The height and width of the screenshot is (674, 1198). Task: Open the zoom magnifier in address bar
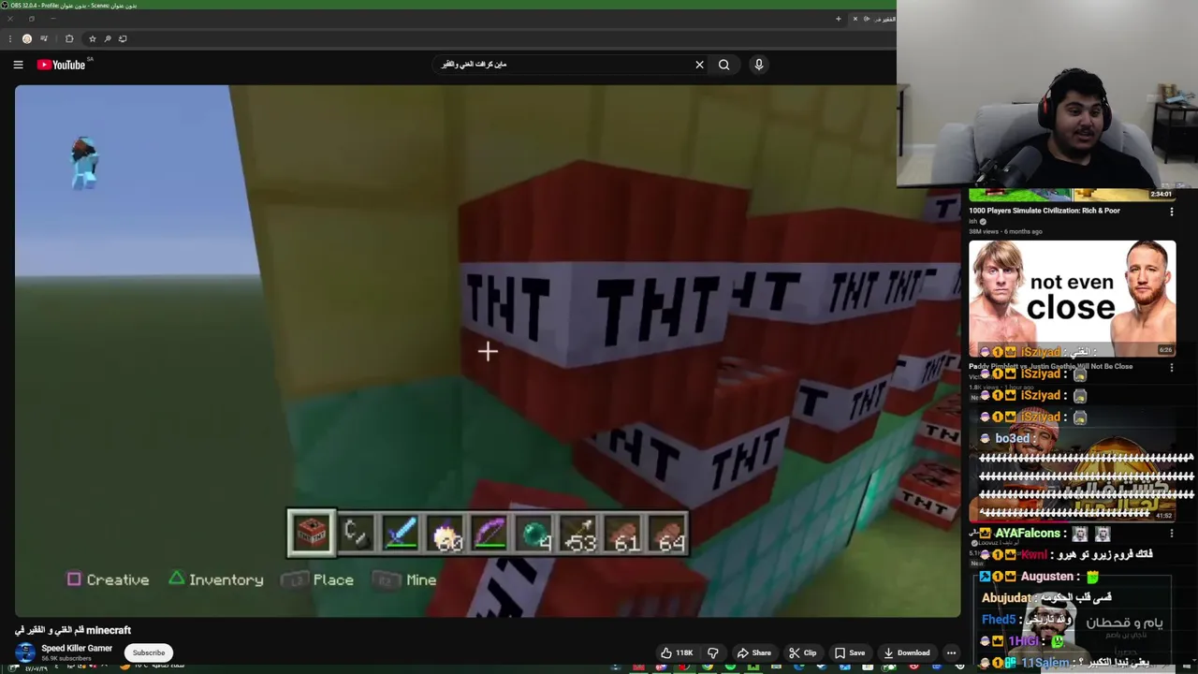point(108,38)
